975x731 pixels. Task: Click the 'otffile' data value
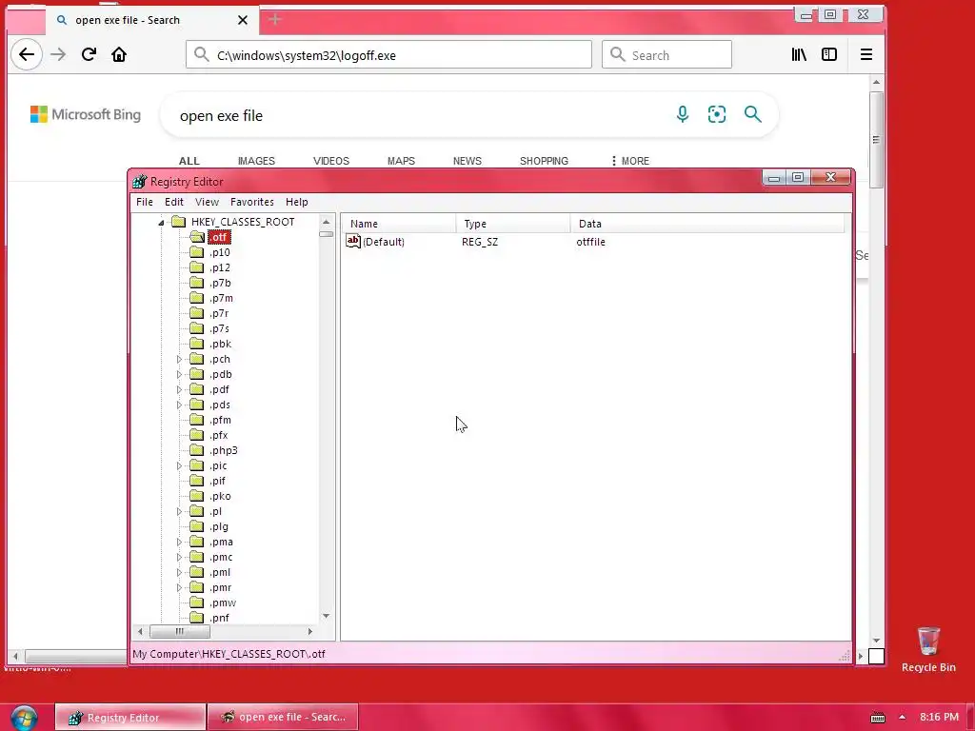tap(590, 242)
